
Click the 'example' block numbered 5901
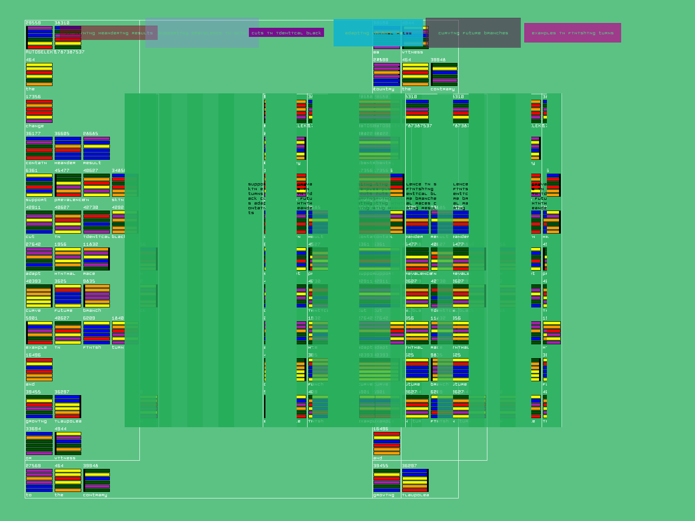[39, 333]
